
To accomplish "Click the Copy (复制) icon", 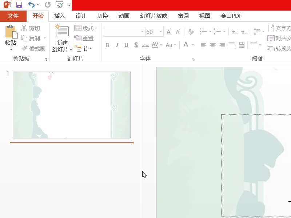I will pyautogui.click(x=24, y=38).
